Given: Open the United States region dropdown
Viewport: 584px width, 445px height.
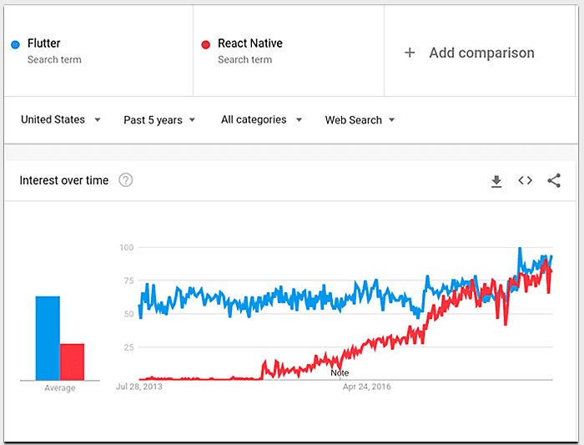Looking at the screenshot, I should [61, 119].
